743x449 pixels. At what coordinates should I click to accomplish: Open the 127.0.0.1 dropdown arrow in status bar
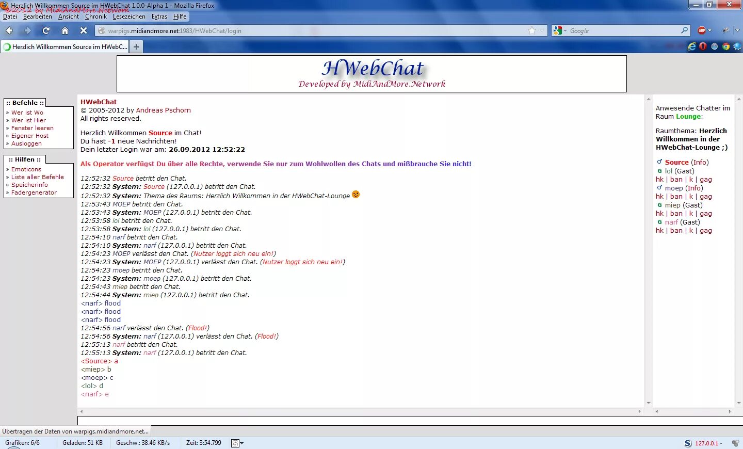(x=721, y=443)
